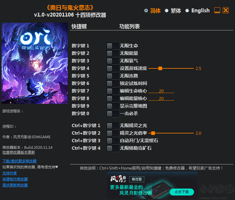This screenshot has height=200, width=235.
Task: Open 支持作者 link
Action: (x=10, y=173)
